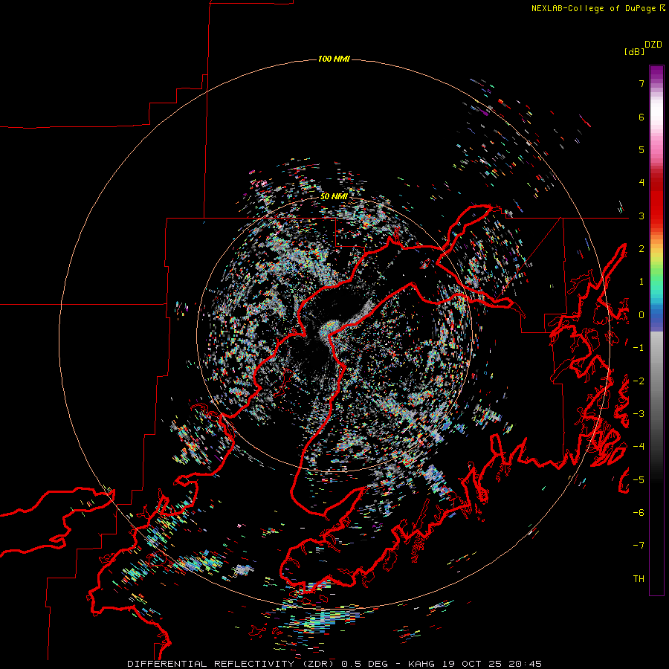This screenshot has height=669, width=669.
Task: Click the 20:45 timestamp in the caption
Action: (527, 664)
